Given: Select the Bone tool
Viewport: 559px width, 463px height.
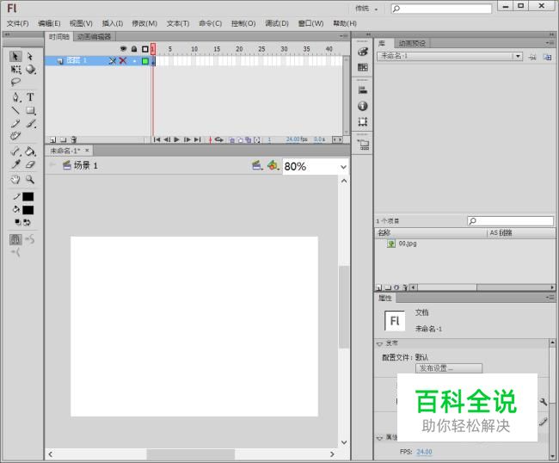Looking at the screenshot, I should (15, 151).
